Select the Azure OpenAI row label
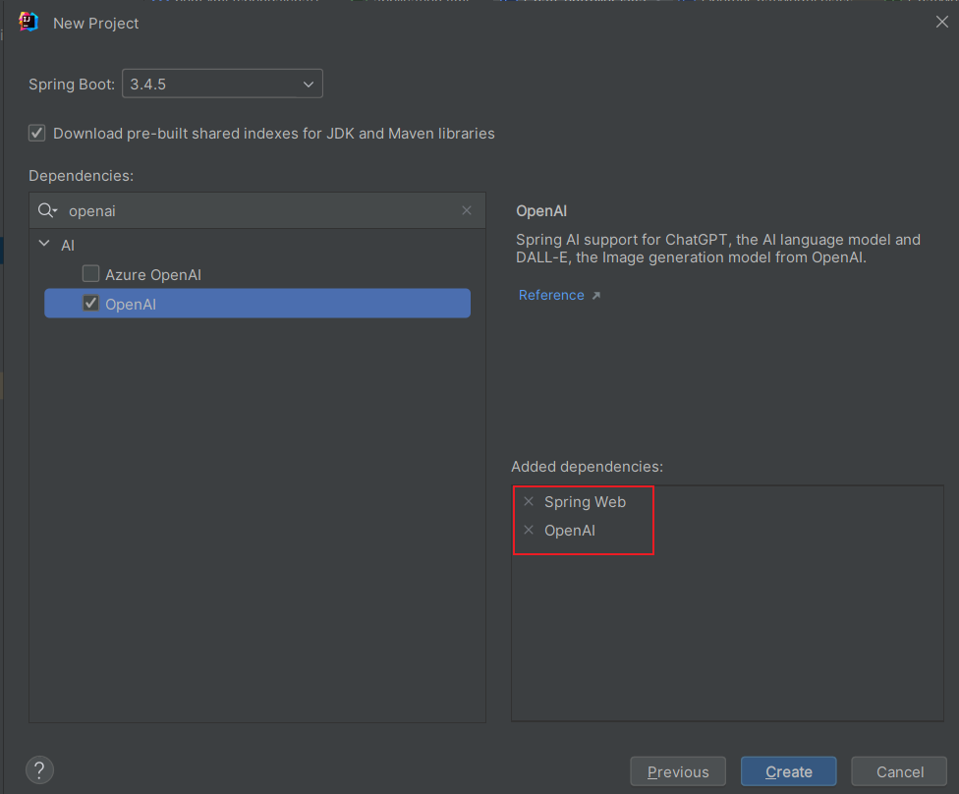 click(x=153, y=275)
